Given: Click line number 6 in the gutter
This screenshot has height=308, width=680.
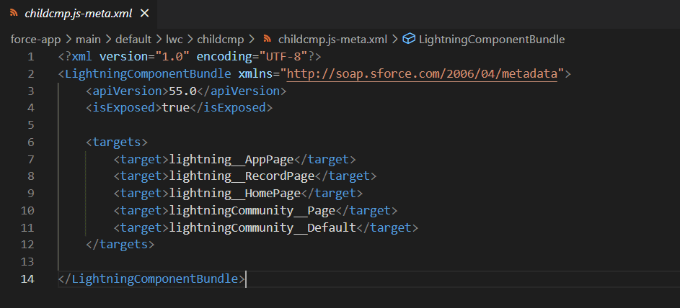Looking at the screenshot, I should pos(30,142).
